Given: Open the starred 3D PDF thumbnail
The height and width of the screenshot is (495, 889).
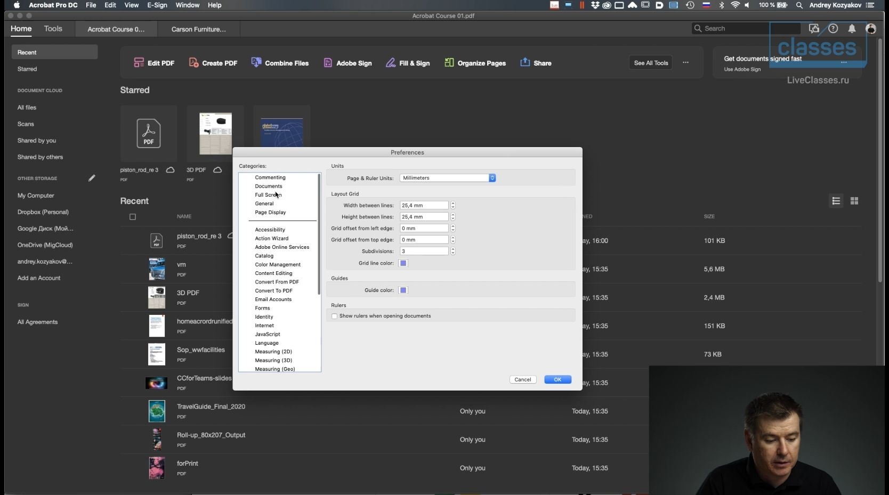Looking at the screenshot, I should point(215,133).
